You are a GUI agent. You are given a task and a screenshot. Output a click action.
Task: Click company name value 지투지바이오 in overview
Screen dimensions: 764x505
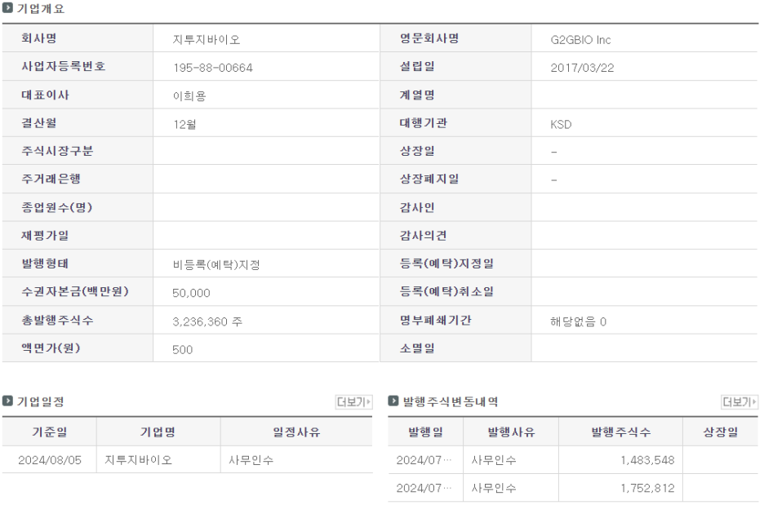tap(207, 39)
